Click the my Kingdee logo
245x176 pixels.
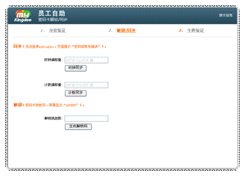(23, 16)
